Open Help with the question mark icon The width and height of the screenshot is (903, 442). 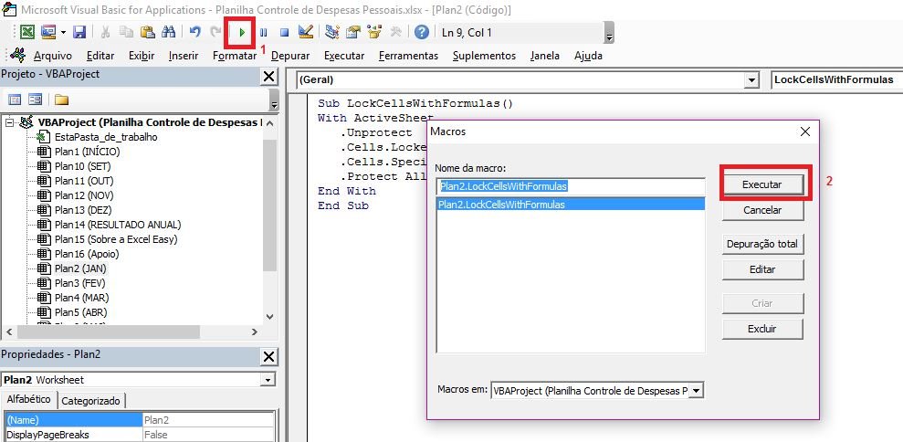(x=421, y=32)
